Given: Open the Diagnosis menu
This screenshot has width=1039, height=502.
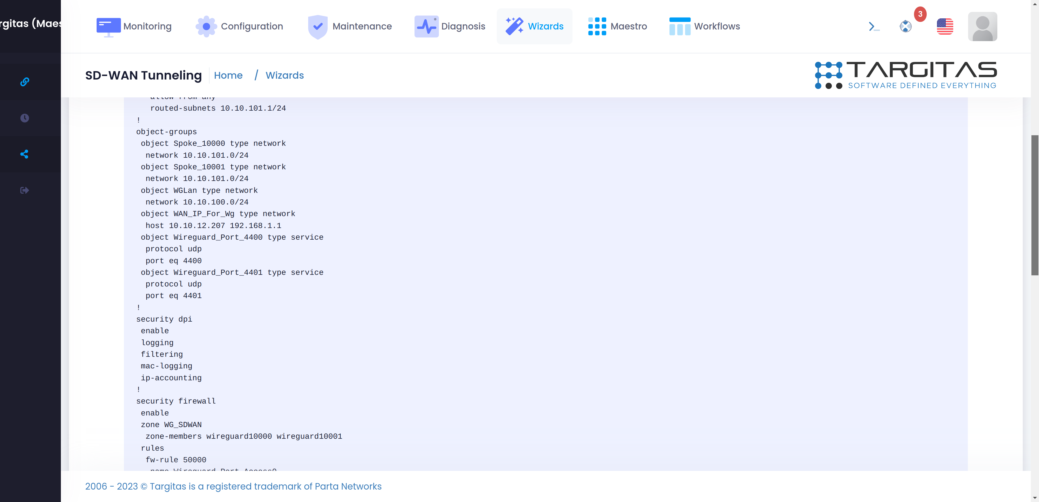Looking at the screenshot, I should pos(449,26).
